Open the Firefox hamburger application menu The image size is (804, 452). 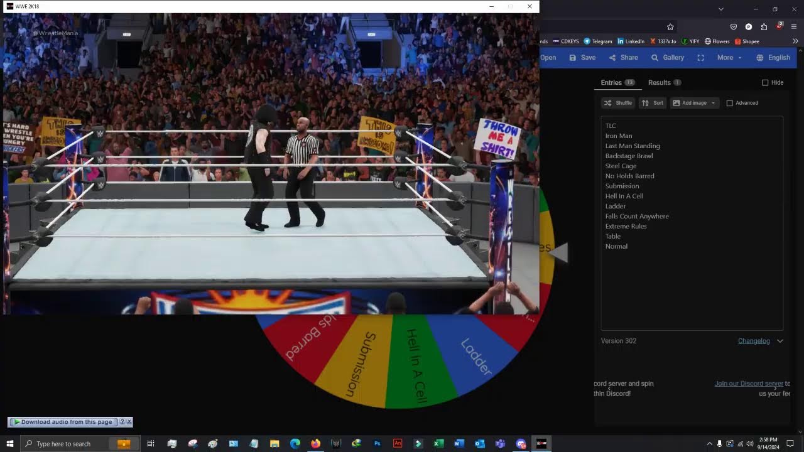794,27
